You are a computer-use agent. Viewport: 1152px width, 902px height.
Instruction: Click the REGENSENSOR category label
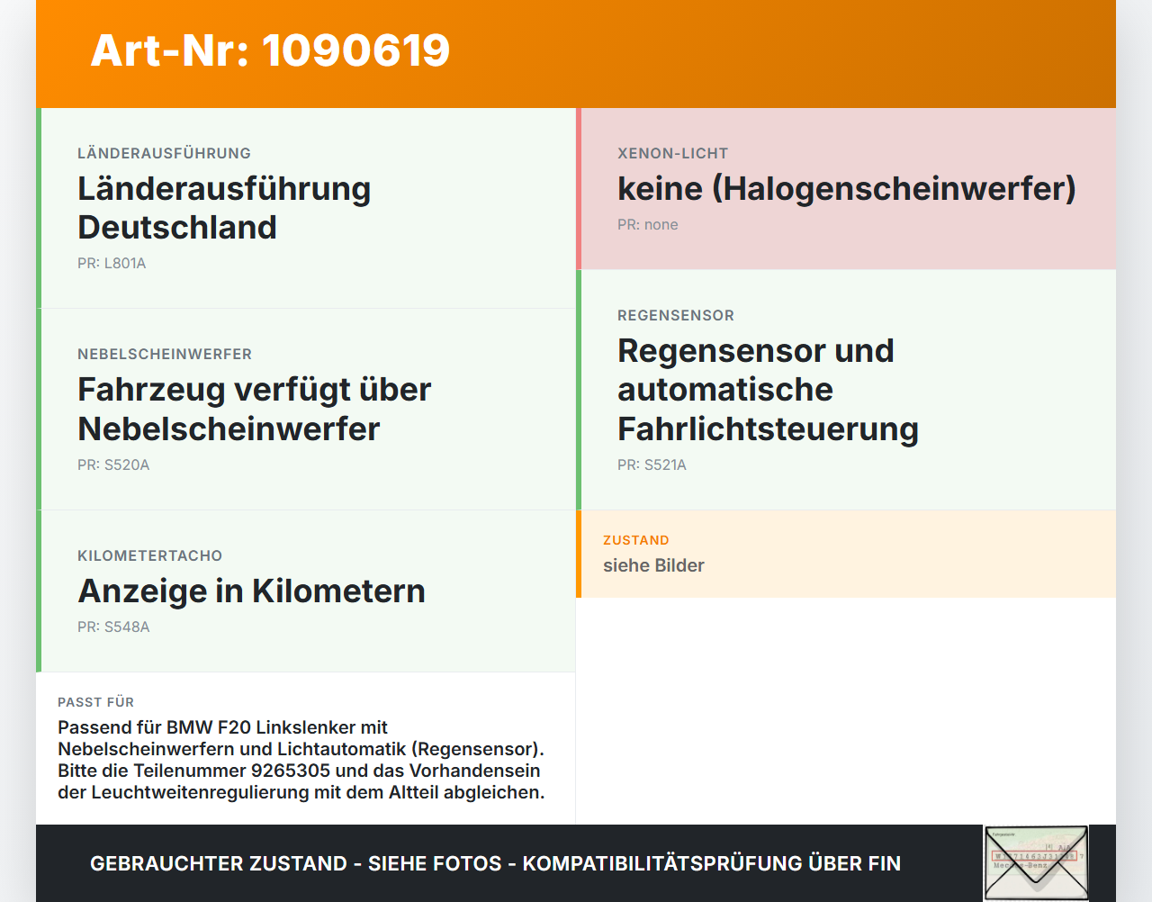[676, 315]
